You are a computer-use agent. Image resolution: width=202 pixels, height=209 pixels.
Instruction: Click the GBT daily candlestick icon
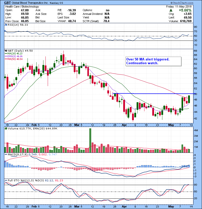6,51
